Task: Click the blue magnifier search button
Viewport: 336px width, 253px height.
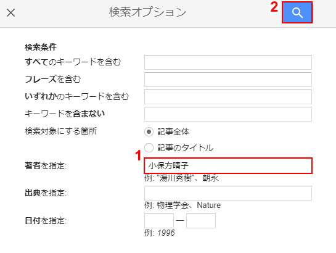Action: coord(297,12)
